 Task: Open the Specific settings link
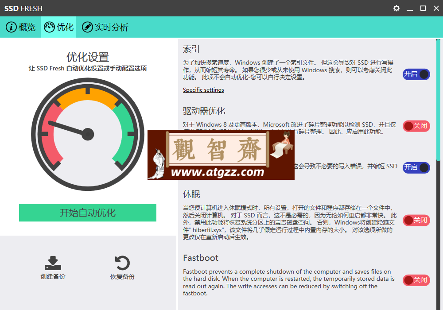(x=203, y=90)
